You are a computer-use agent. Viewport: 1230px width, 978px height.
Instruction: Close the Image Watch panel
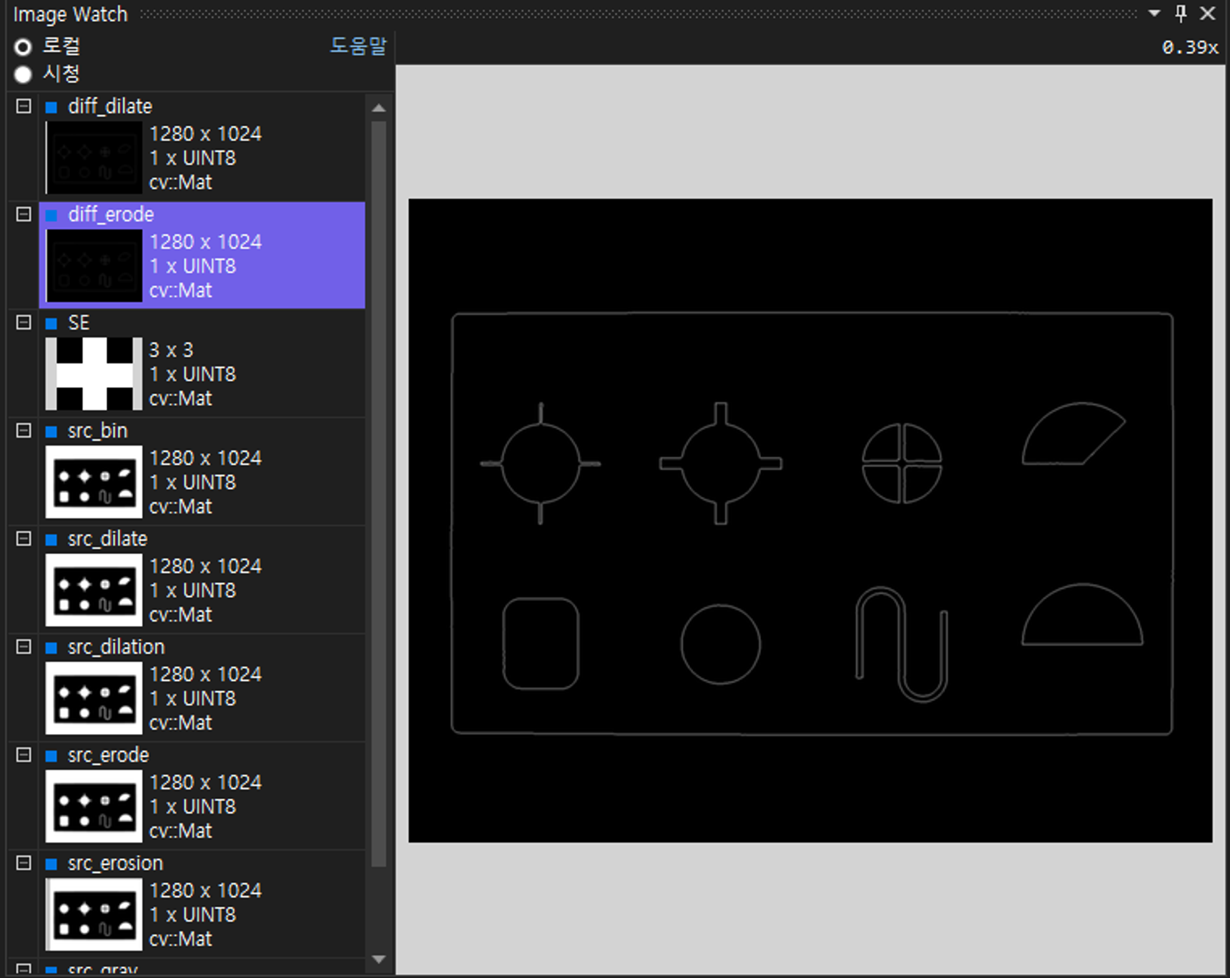coord(1208,13)
